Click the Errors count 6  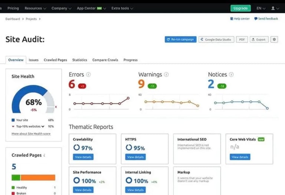click(x=72, y=84)
